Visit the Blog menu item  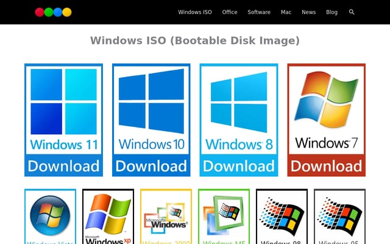331,12
